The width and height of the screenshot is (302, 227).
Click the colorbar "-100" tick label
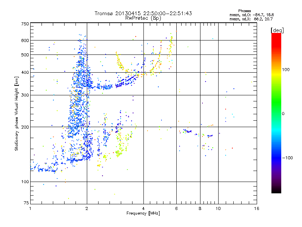pos(287,158)
